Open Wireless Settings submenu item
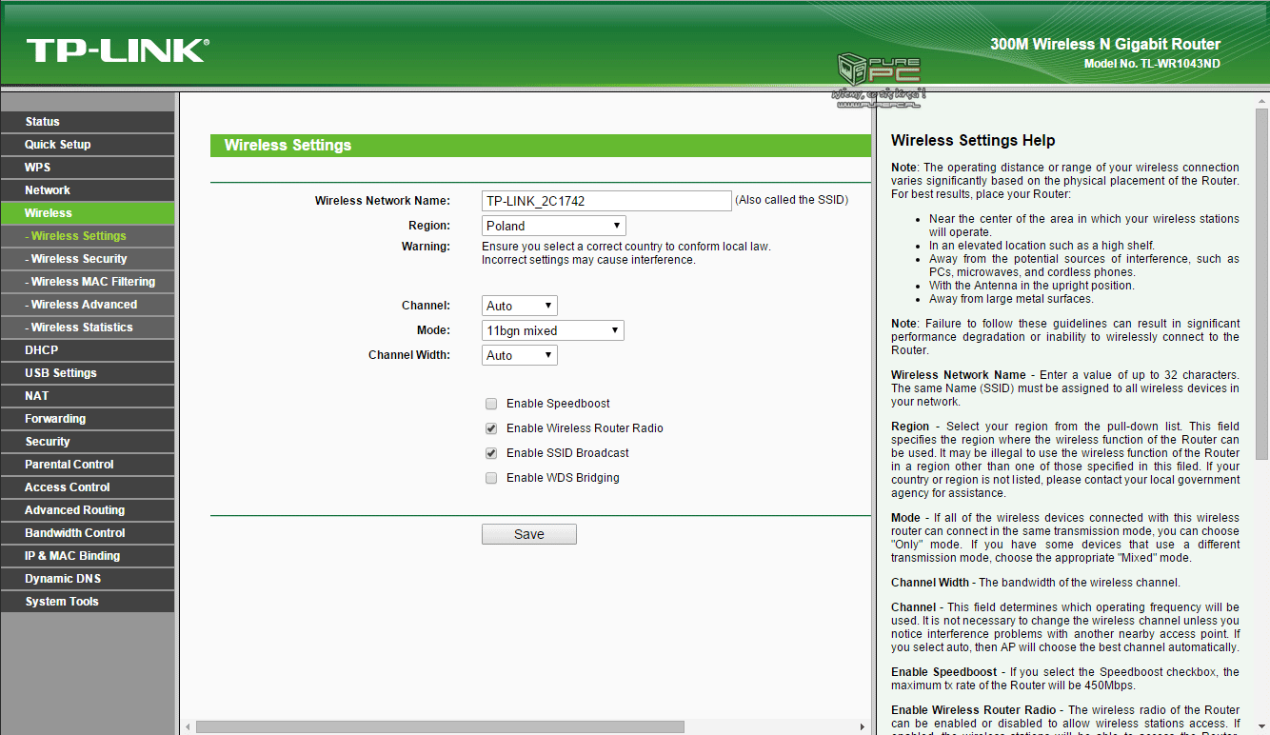The width and height of the screenshot is (1270, 735). click(x=88, y=236)
